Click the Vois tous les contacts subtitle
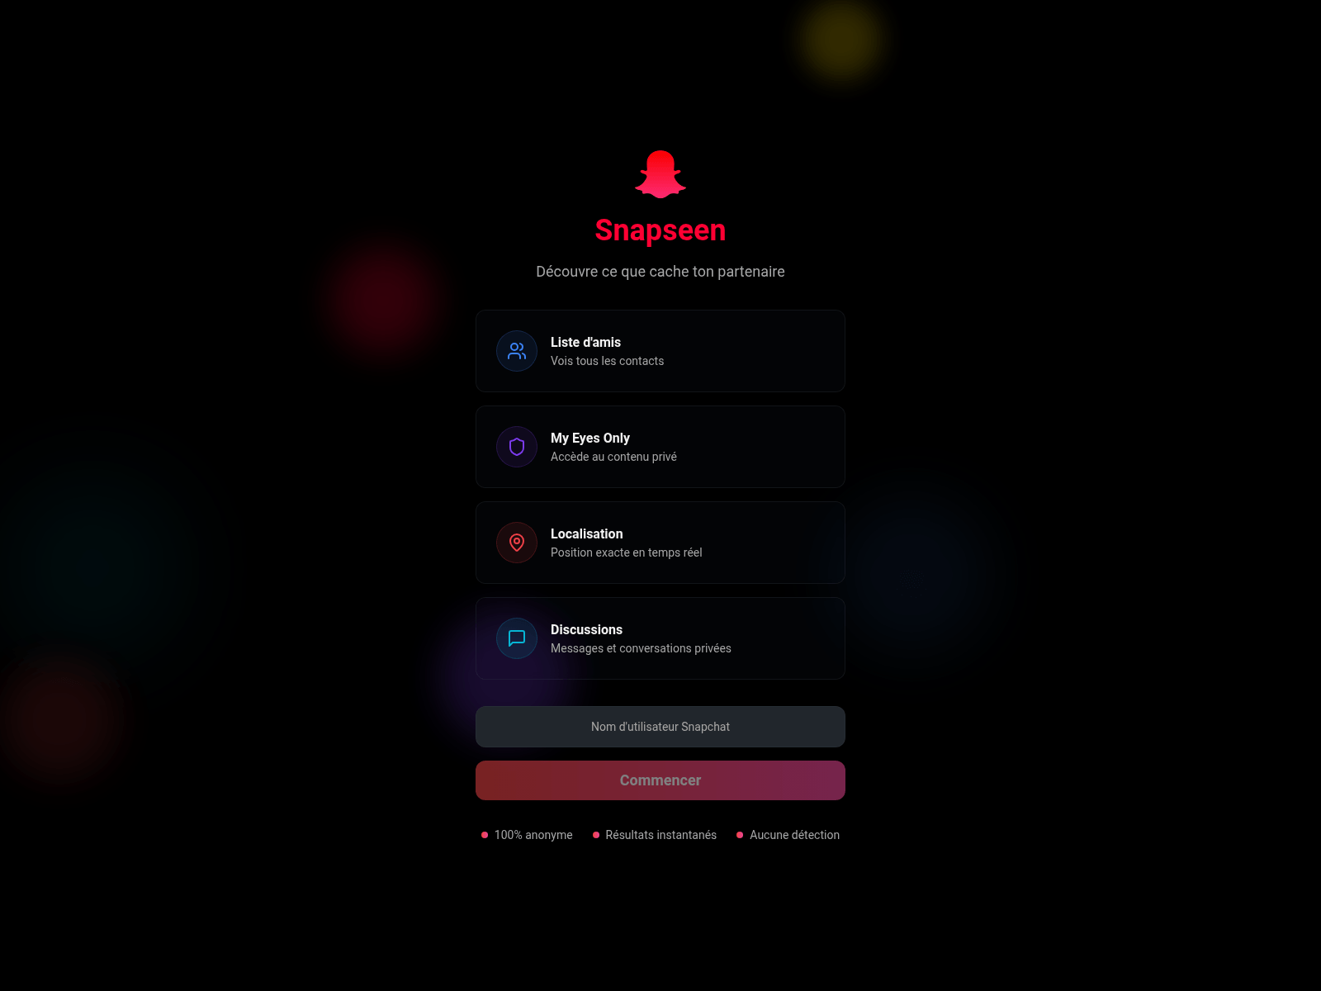This screenshot has height=991, width=1321. (x=607, y=361)
